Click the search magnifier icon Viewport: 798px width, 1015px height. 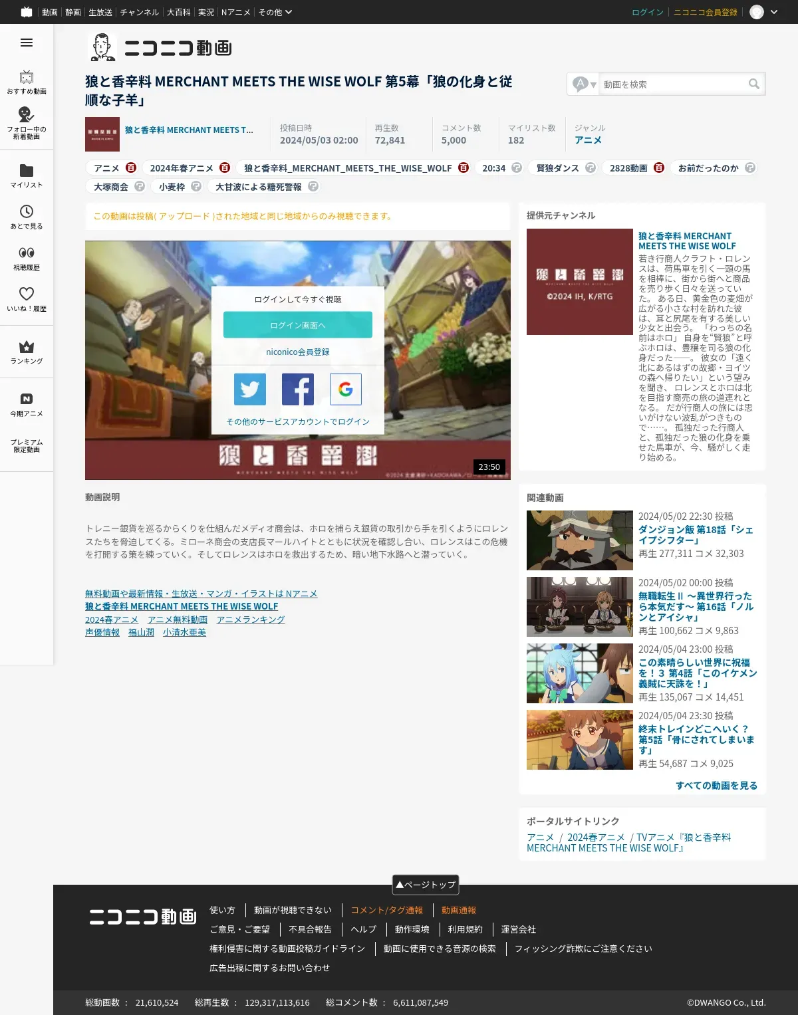[754, 84]
